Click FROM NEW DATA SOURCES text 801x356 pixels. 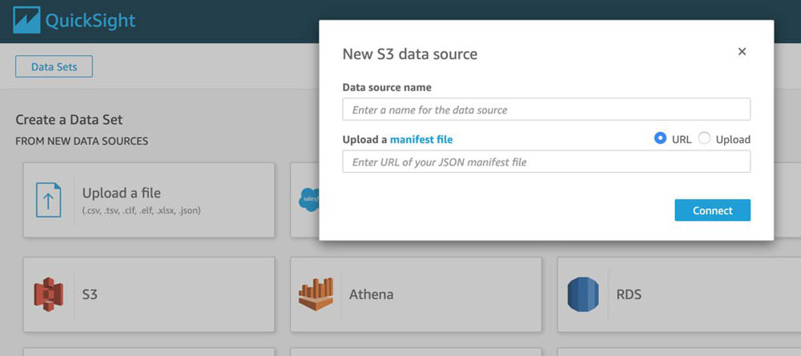[82, 142]
